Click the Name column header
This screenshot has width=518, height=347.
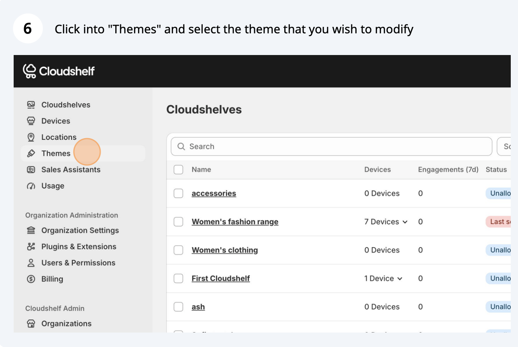point(201,169)
